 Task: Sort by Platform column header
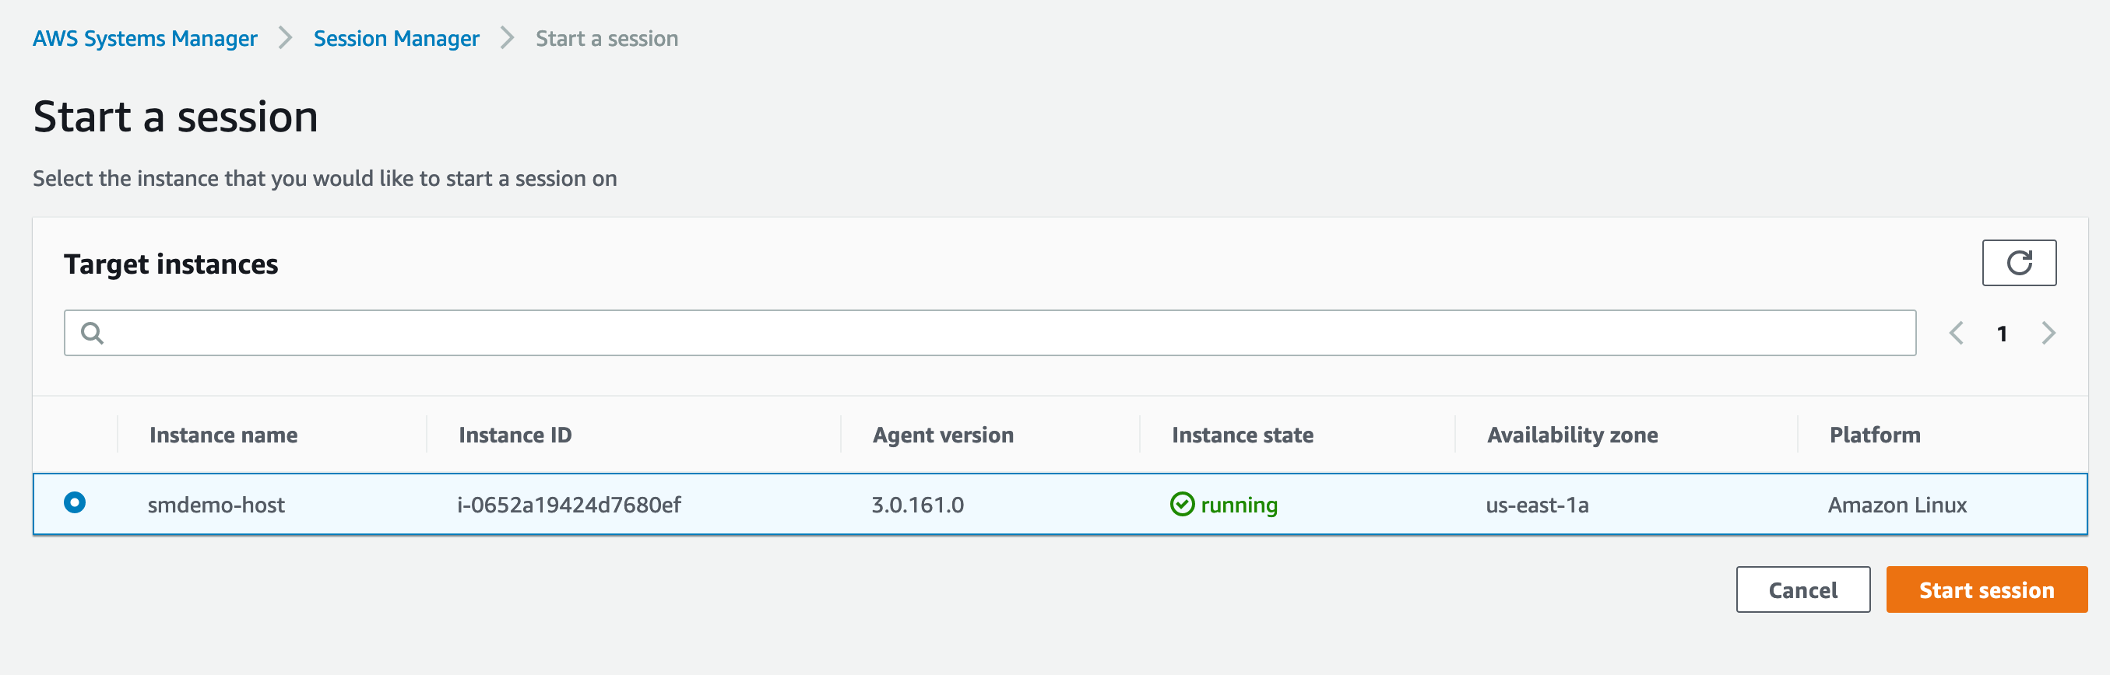[1875, 435]
